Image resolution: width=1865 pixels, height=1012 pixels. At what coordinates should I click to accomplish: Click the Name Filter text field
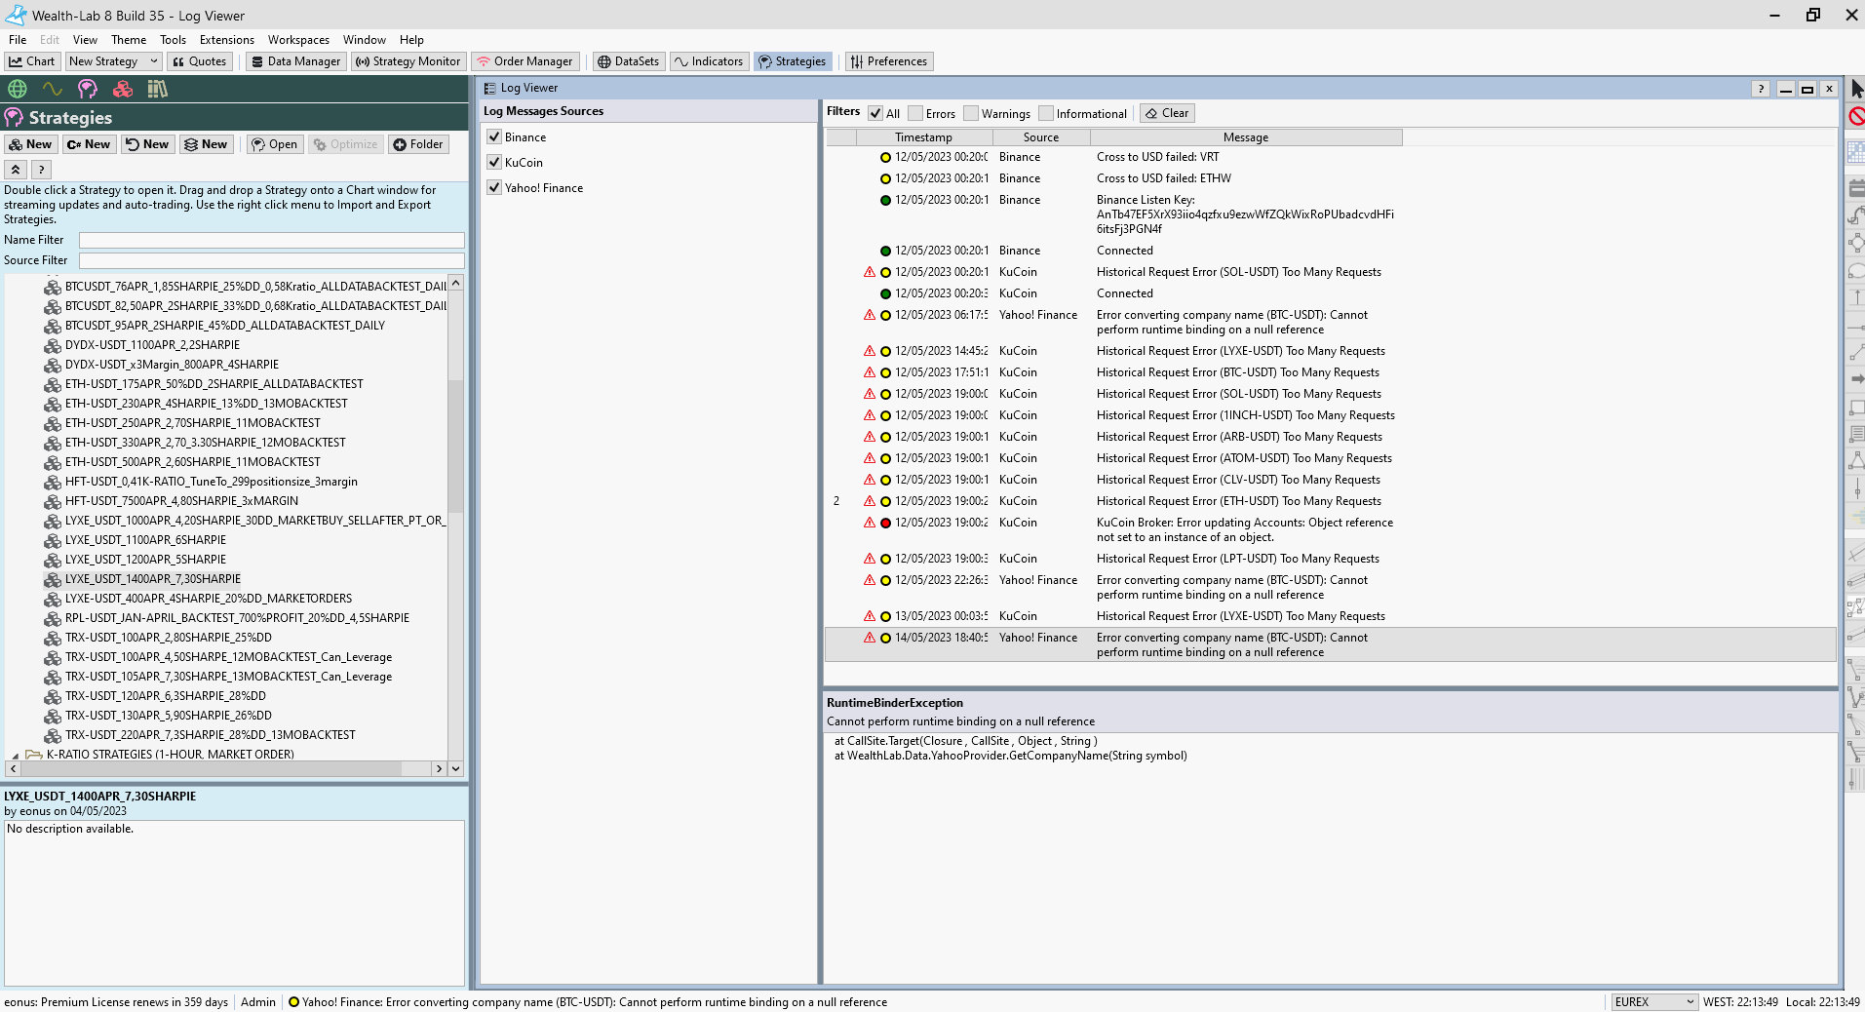[x=271, y=240]
